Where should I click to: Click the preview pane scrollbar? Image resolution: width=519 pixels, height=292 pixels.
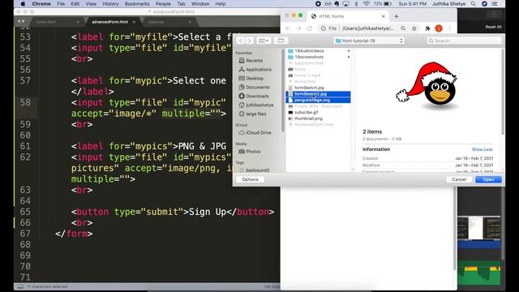pyautogui.click(x=503, y=92)
